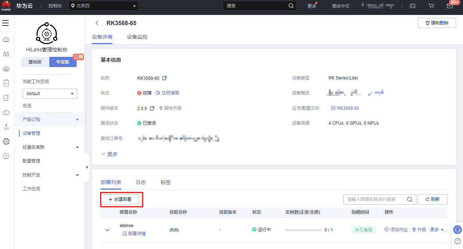Open the cloud server sidebar icon below waves
This screenshot has height=249, width=463.
click(6, 69)
